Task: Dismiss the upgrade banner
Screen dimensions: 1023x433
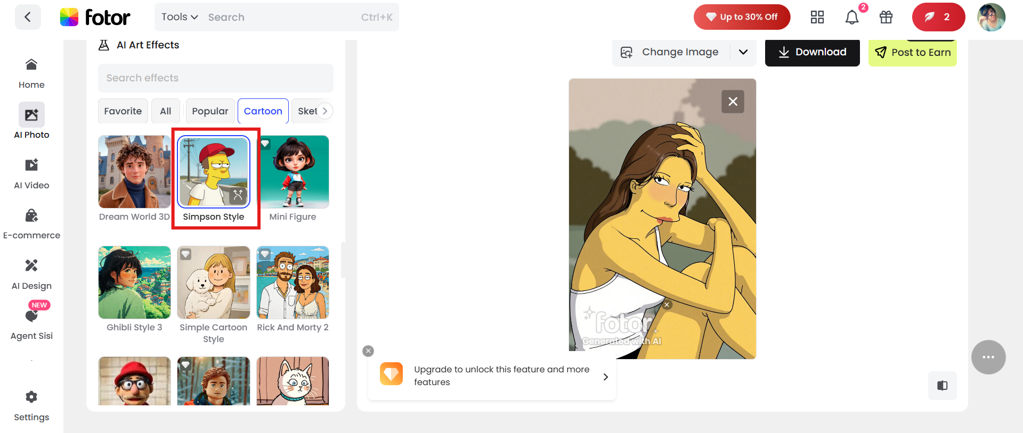Action: click(368, 351)
